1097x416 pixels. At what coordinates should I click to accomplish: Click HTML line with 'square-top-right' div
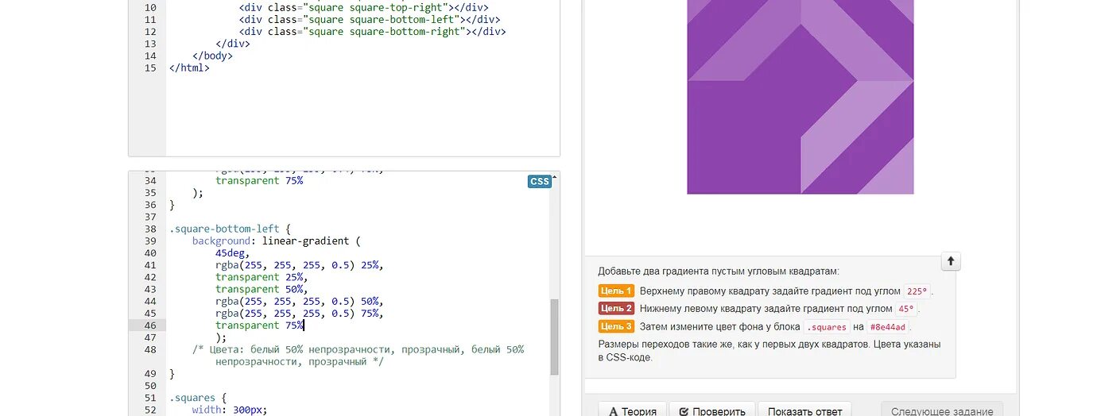click(x=363, y=7)
